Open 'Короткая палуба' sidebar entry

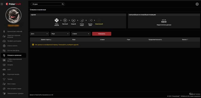coord(14,74)
